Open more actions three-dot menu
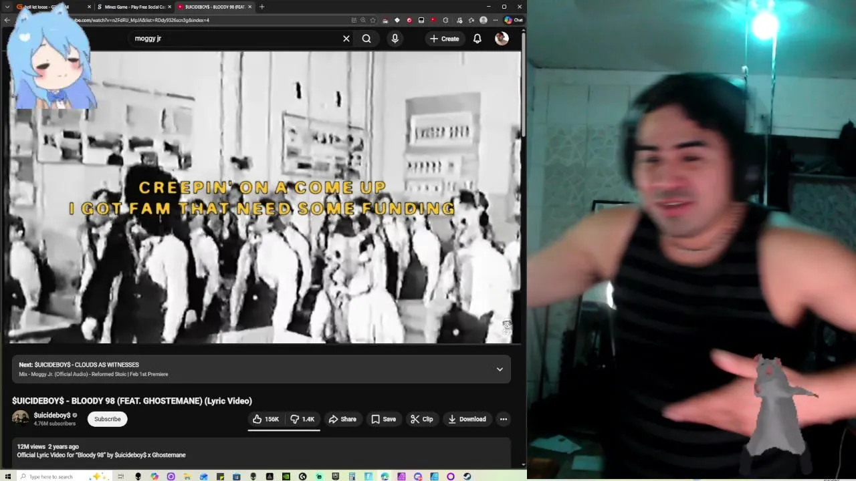The image size is (856, 481). pyautogui.click(x=504, y=419)
